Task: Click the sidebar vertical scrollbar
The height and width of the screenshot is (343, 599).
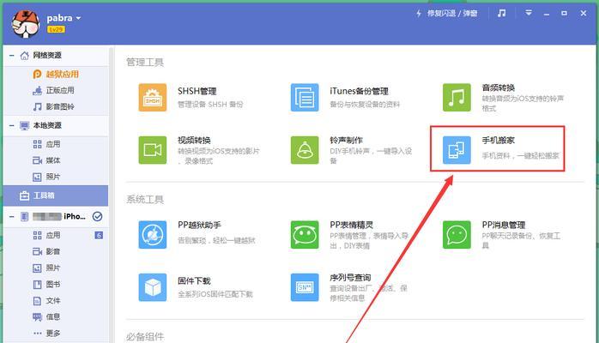Action: pos(112,194)
